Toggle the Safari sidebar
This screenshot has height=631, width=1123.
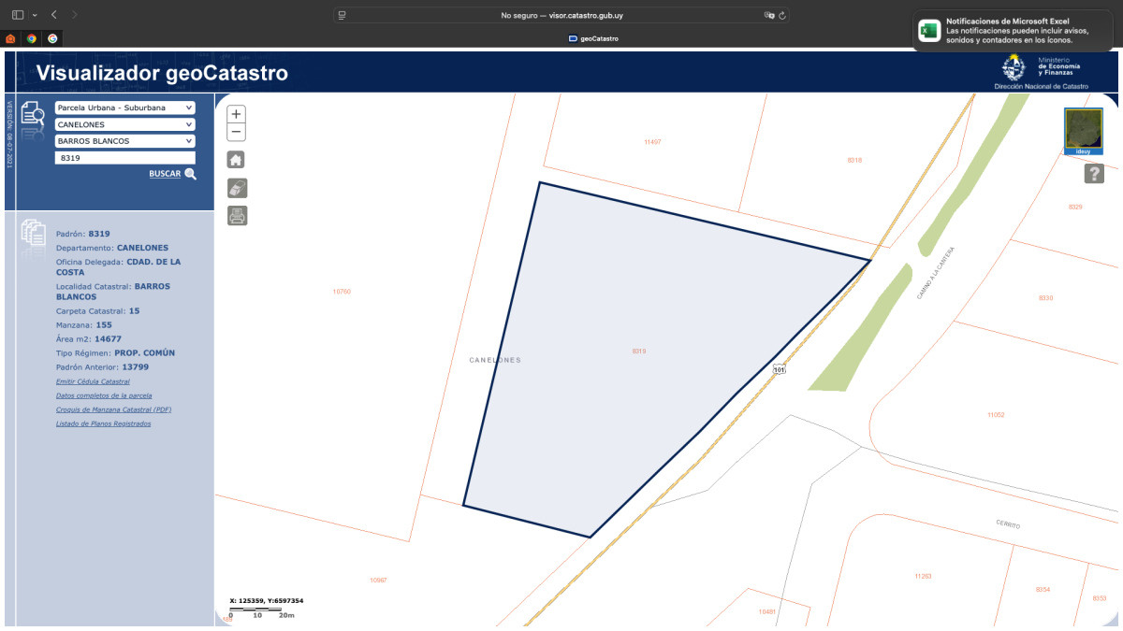click(x=18, y=15)
